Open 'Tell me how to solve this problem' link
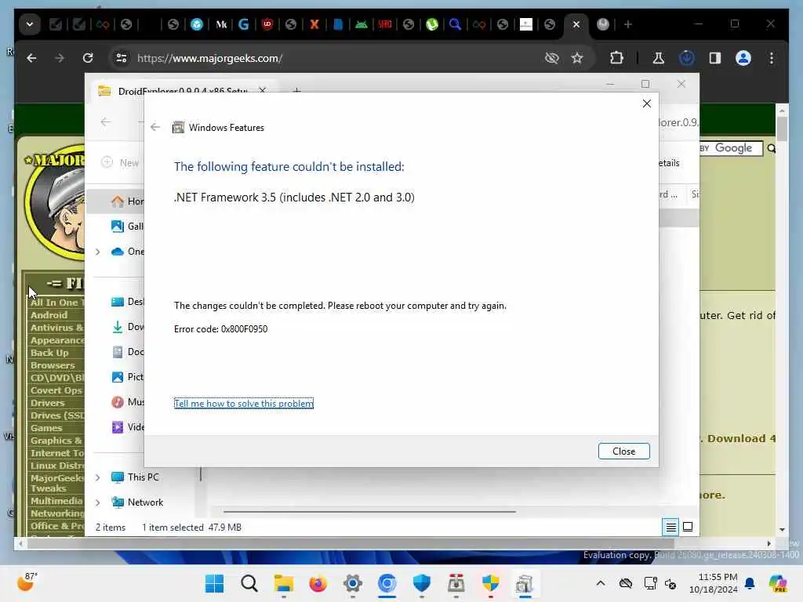Viewport: 803px width, 602px height. coord(243,404)
